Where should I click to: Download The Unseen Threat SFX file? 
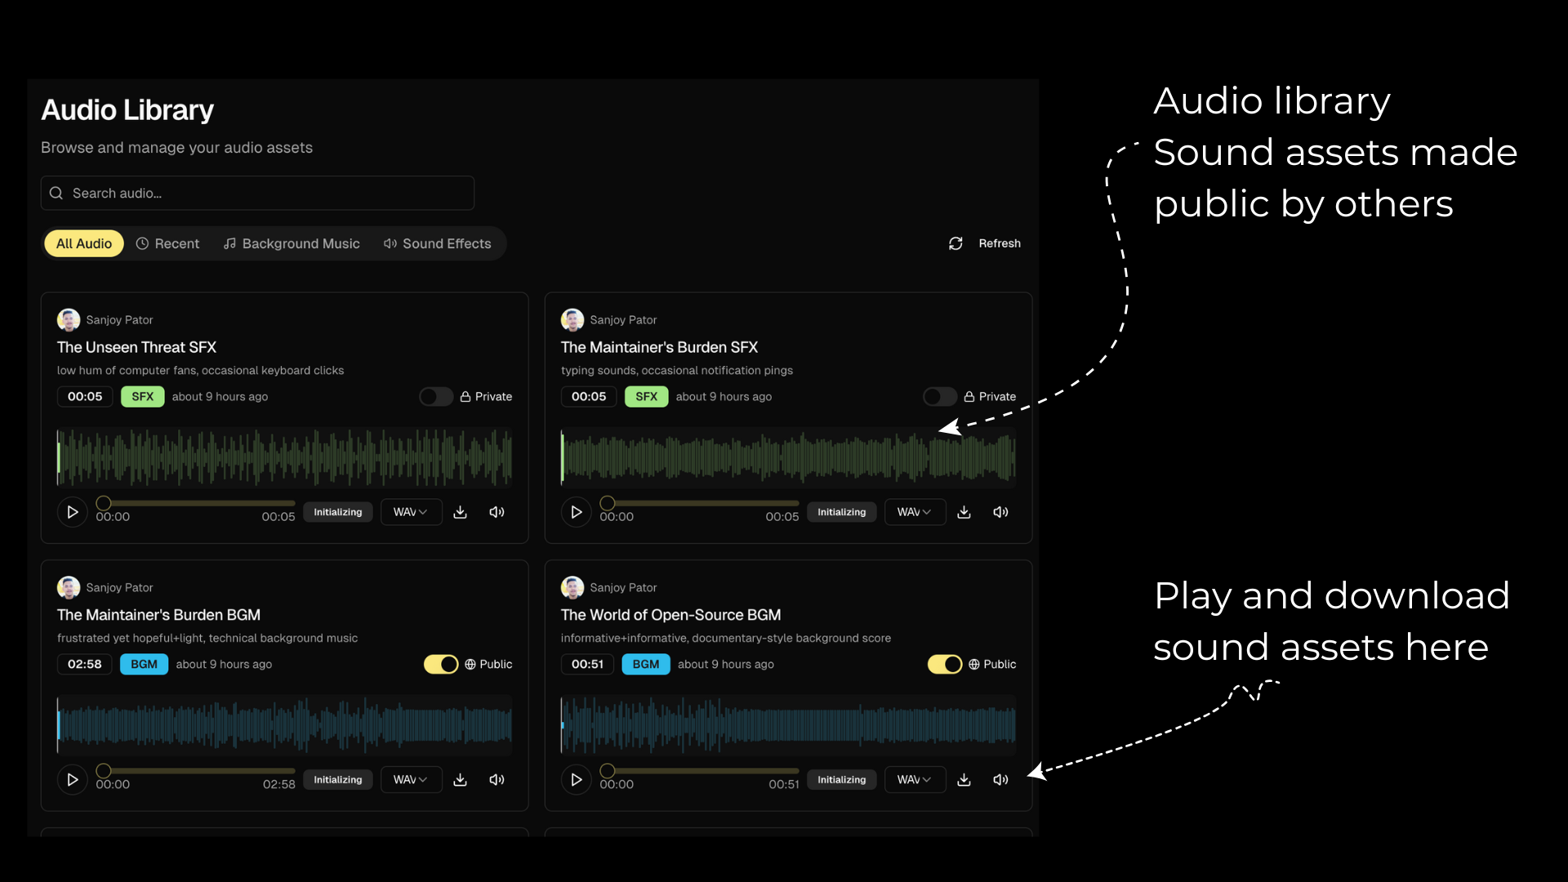[x=460, y=512]
